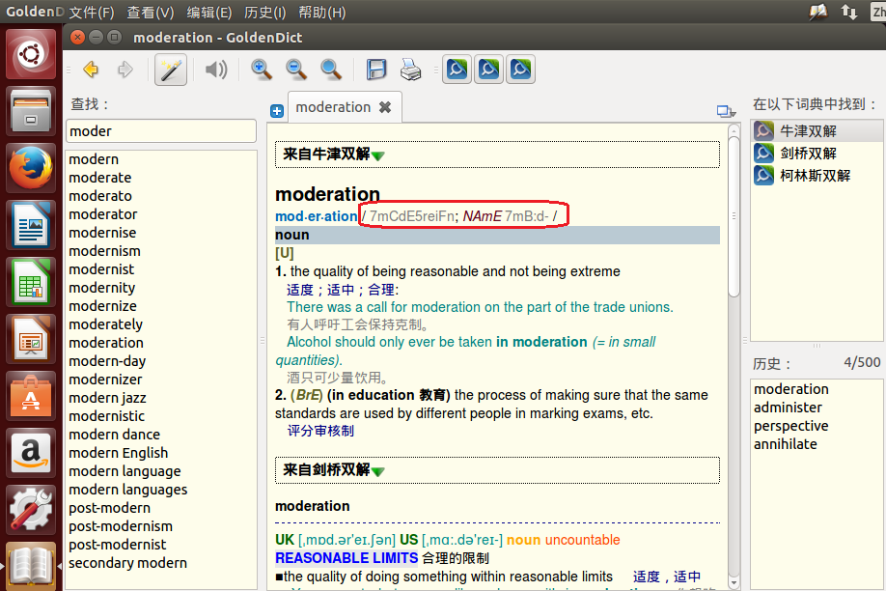Open a new tab with blue plus
886x591 pixels.
coord(277,111)
